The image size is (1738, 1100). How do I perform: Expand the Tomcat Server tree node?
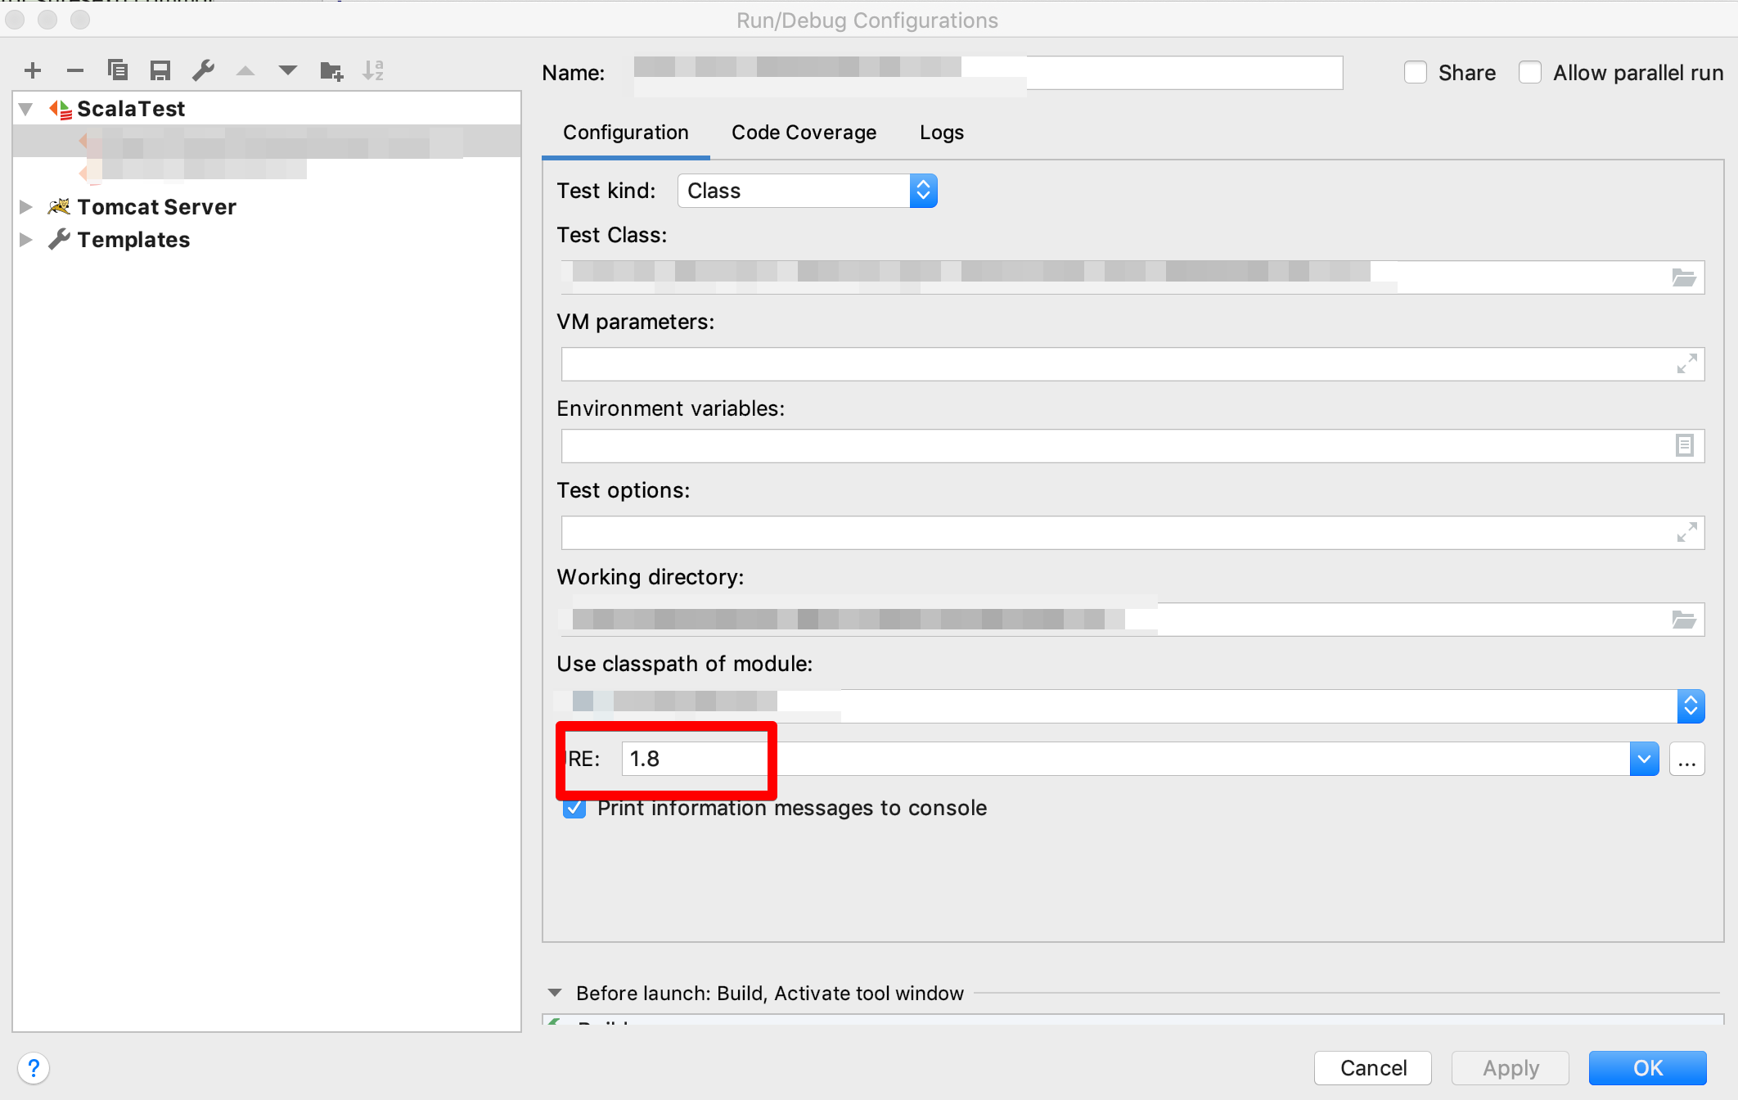click(x=26, y=207)
